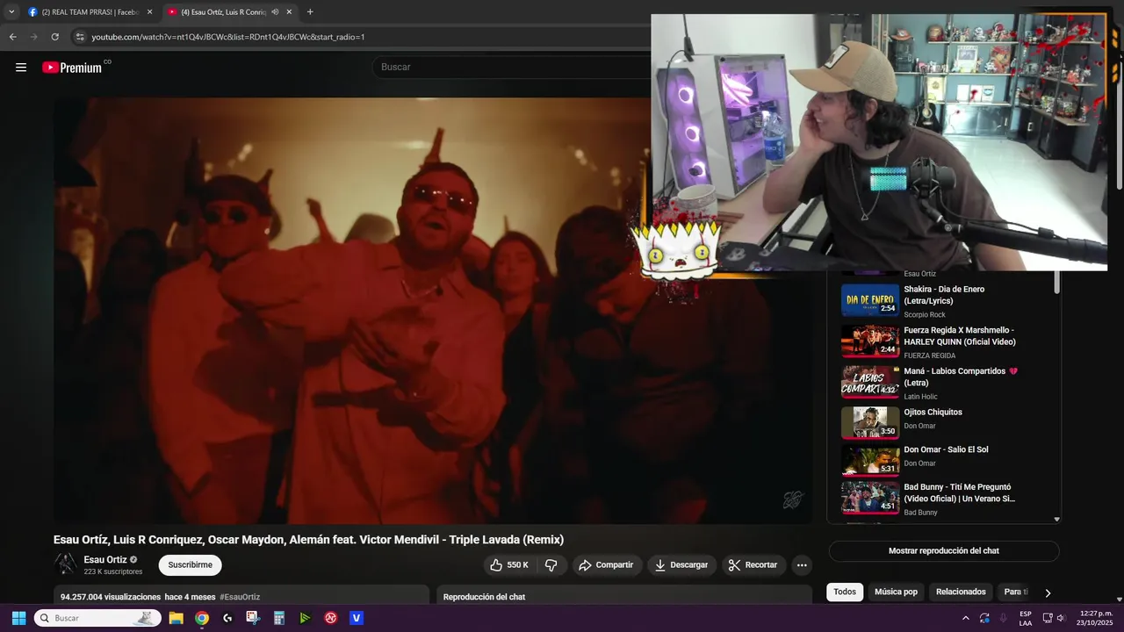Open Windows Start menu
Image resolution: width=1124 pixels, height=632 pixels.
[x=18, y=618]
